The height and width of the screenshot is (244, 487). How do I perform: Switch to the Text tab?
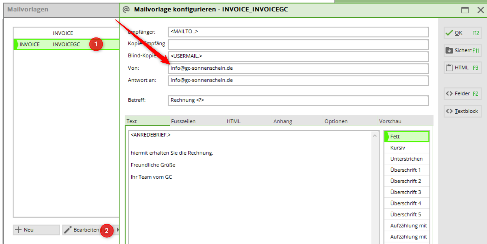pos(147,121)
